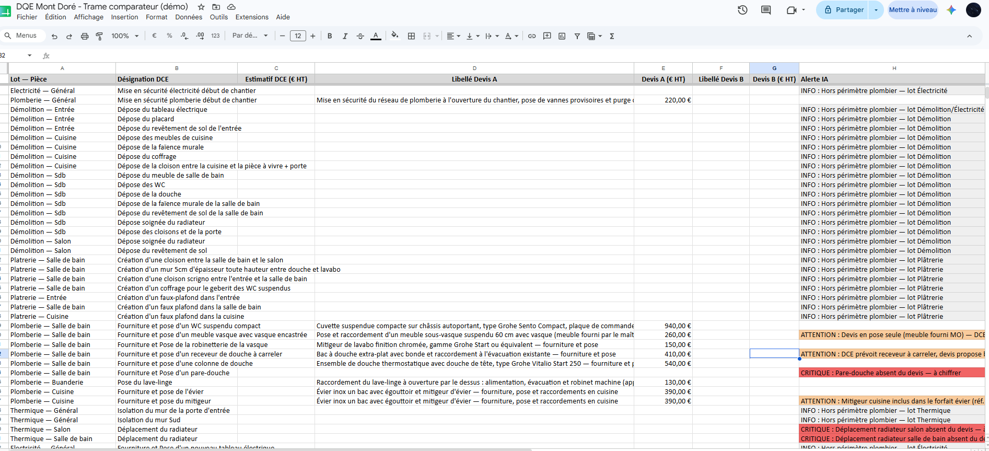Open the Extensions menu
Viewport: 989px width, 451px height.
point(252,17)
